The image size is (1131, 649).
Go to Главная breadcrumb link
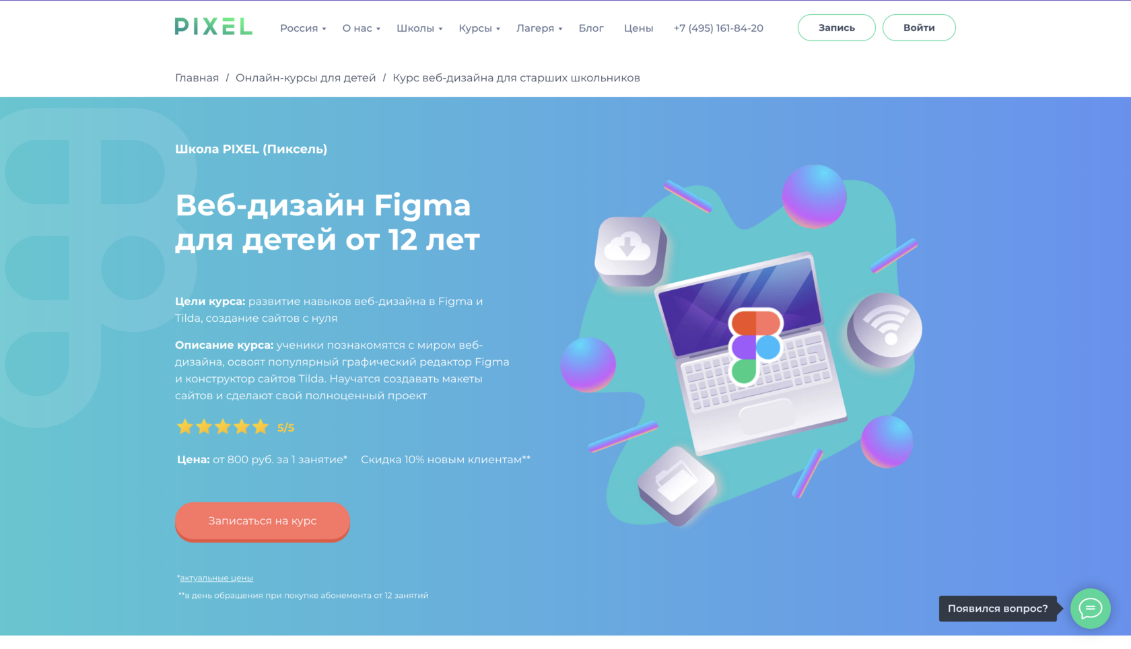(197, 78)
